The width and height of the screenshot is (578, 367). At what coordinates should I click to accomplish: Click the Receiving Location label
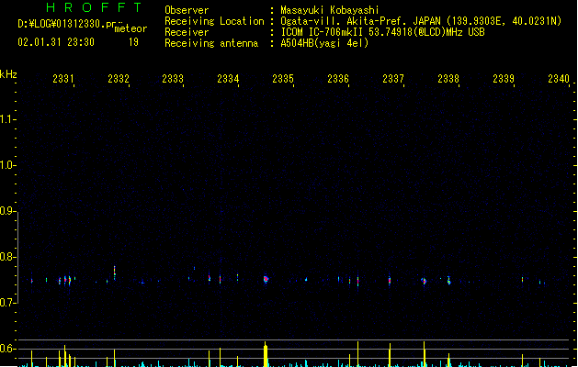pos(214,21)
